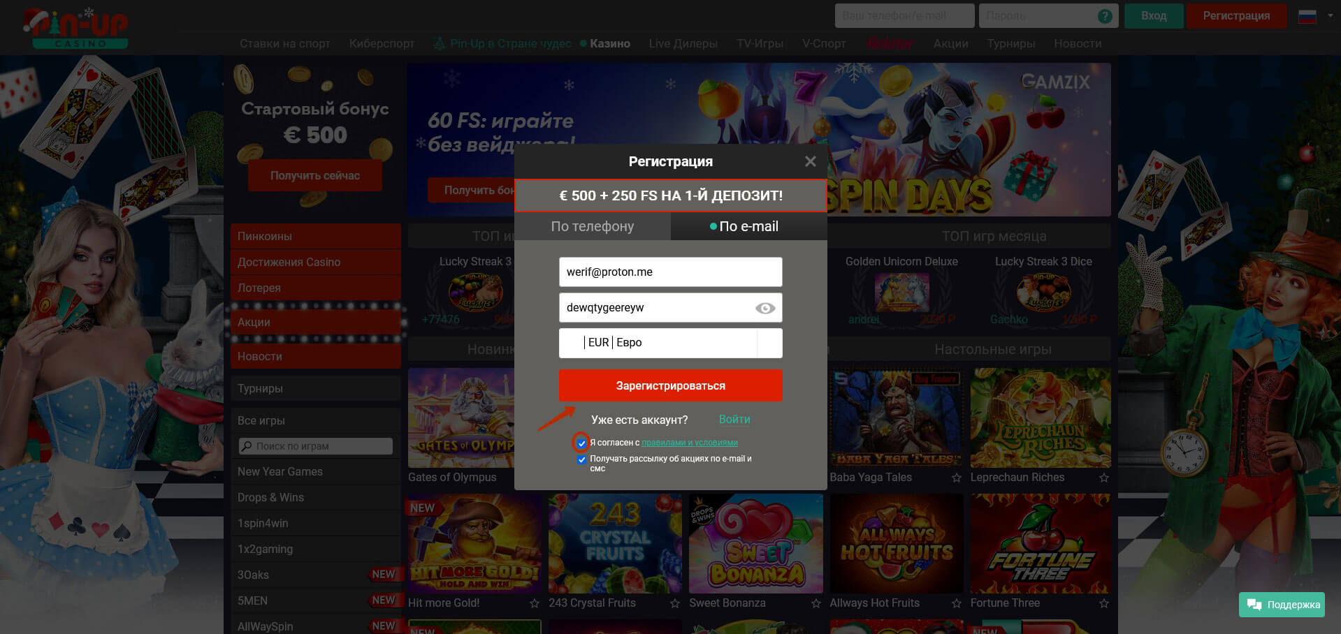The image size is (1341, 634).
Task: Click the Поиск по играм search field
Action: (x=316, y=446)
